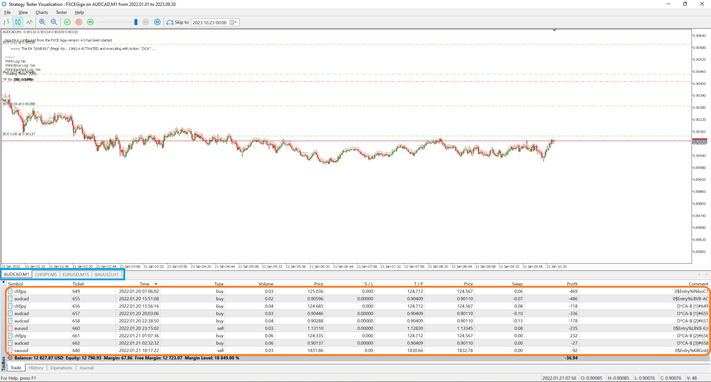The width and height of the screenshot is (711, 382).
Task: Open the date picker for Skip to field
Action: [233, 22]
